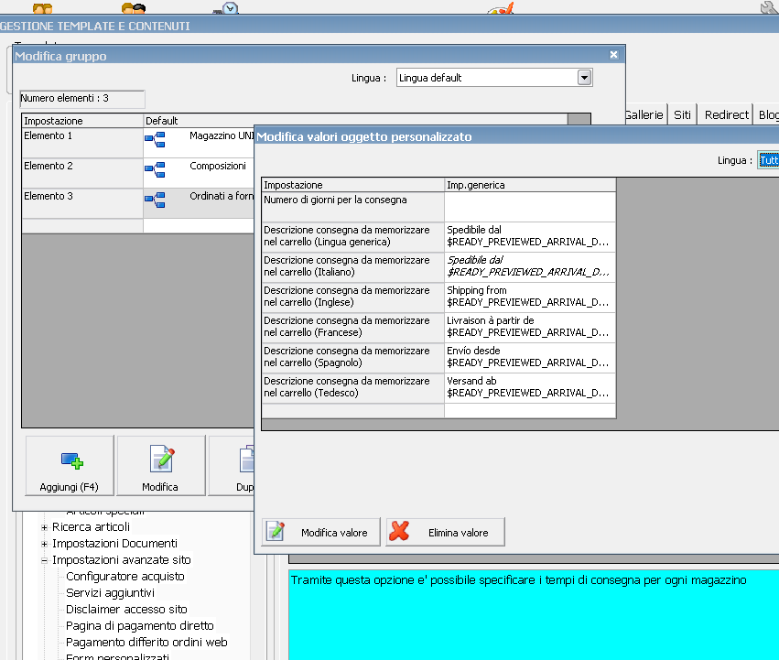Click the Numero elementi : 3 field
The image size is (779, 660).
tap(82, 98)
